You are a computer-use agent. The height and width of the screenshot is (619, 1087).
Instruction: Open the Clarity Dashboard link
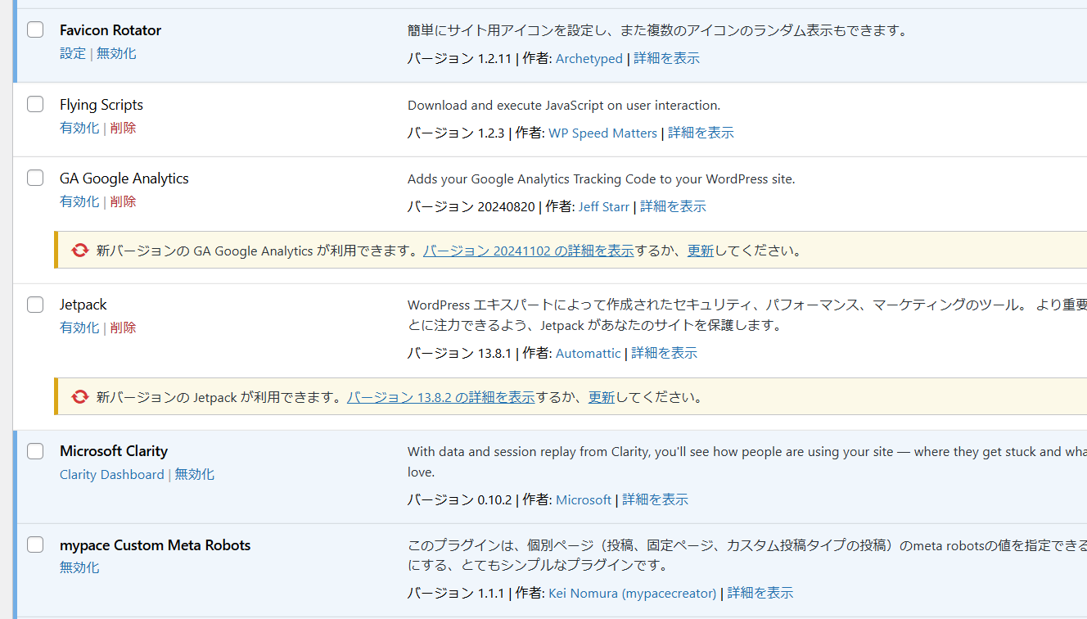click(112, 474)
